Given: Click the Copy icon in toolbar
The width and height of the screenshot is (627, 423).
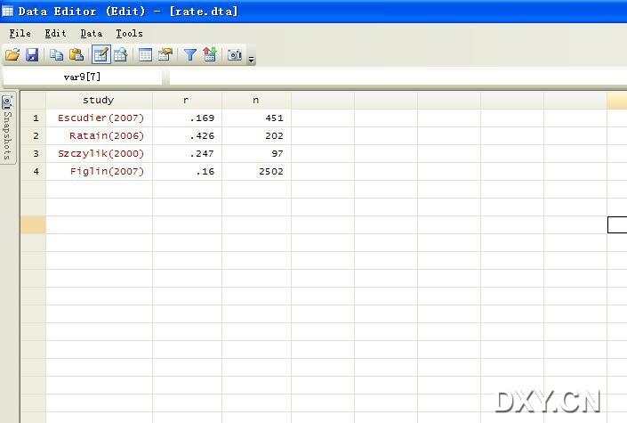Looking at the screenshot, I should pyautogui.click(x=57, y=55).
